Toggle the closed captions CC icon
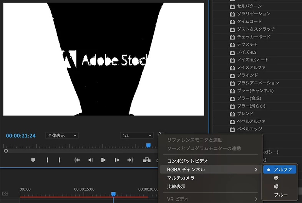The width and height of the screenshot is (302, 203). (x=5, y=193)
